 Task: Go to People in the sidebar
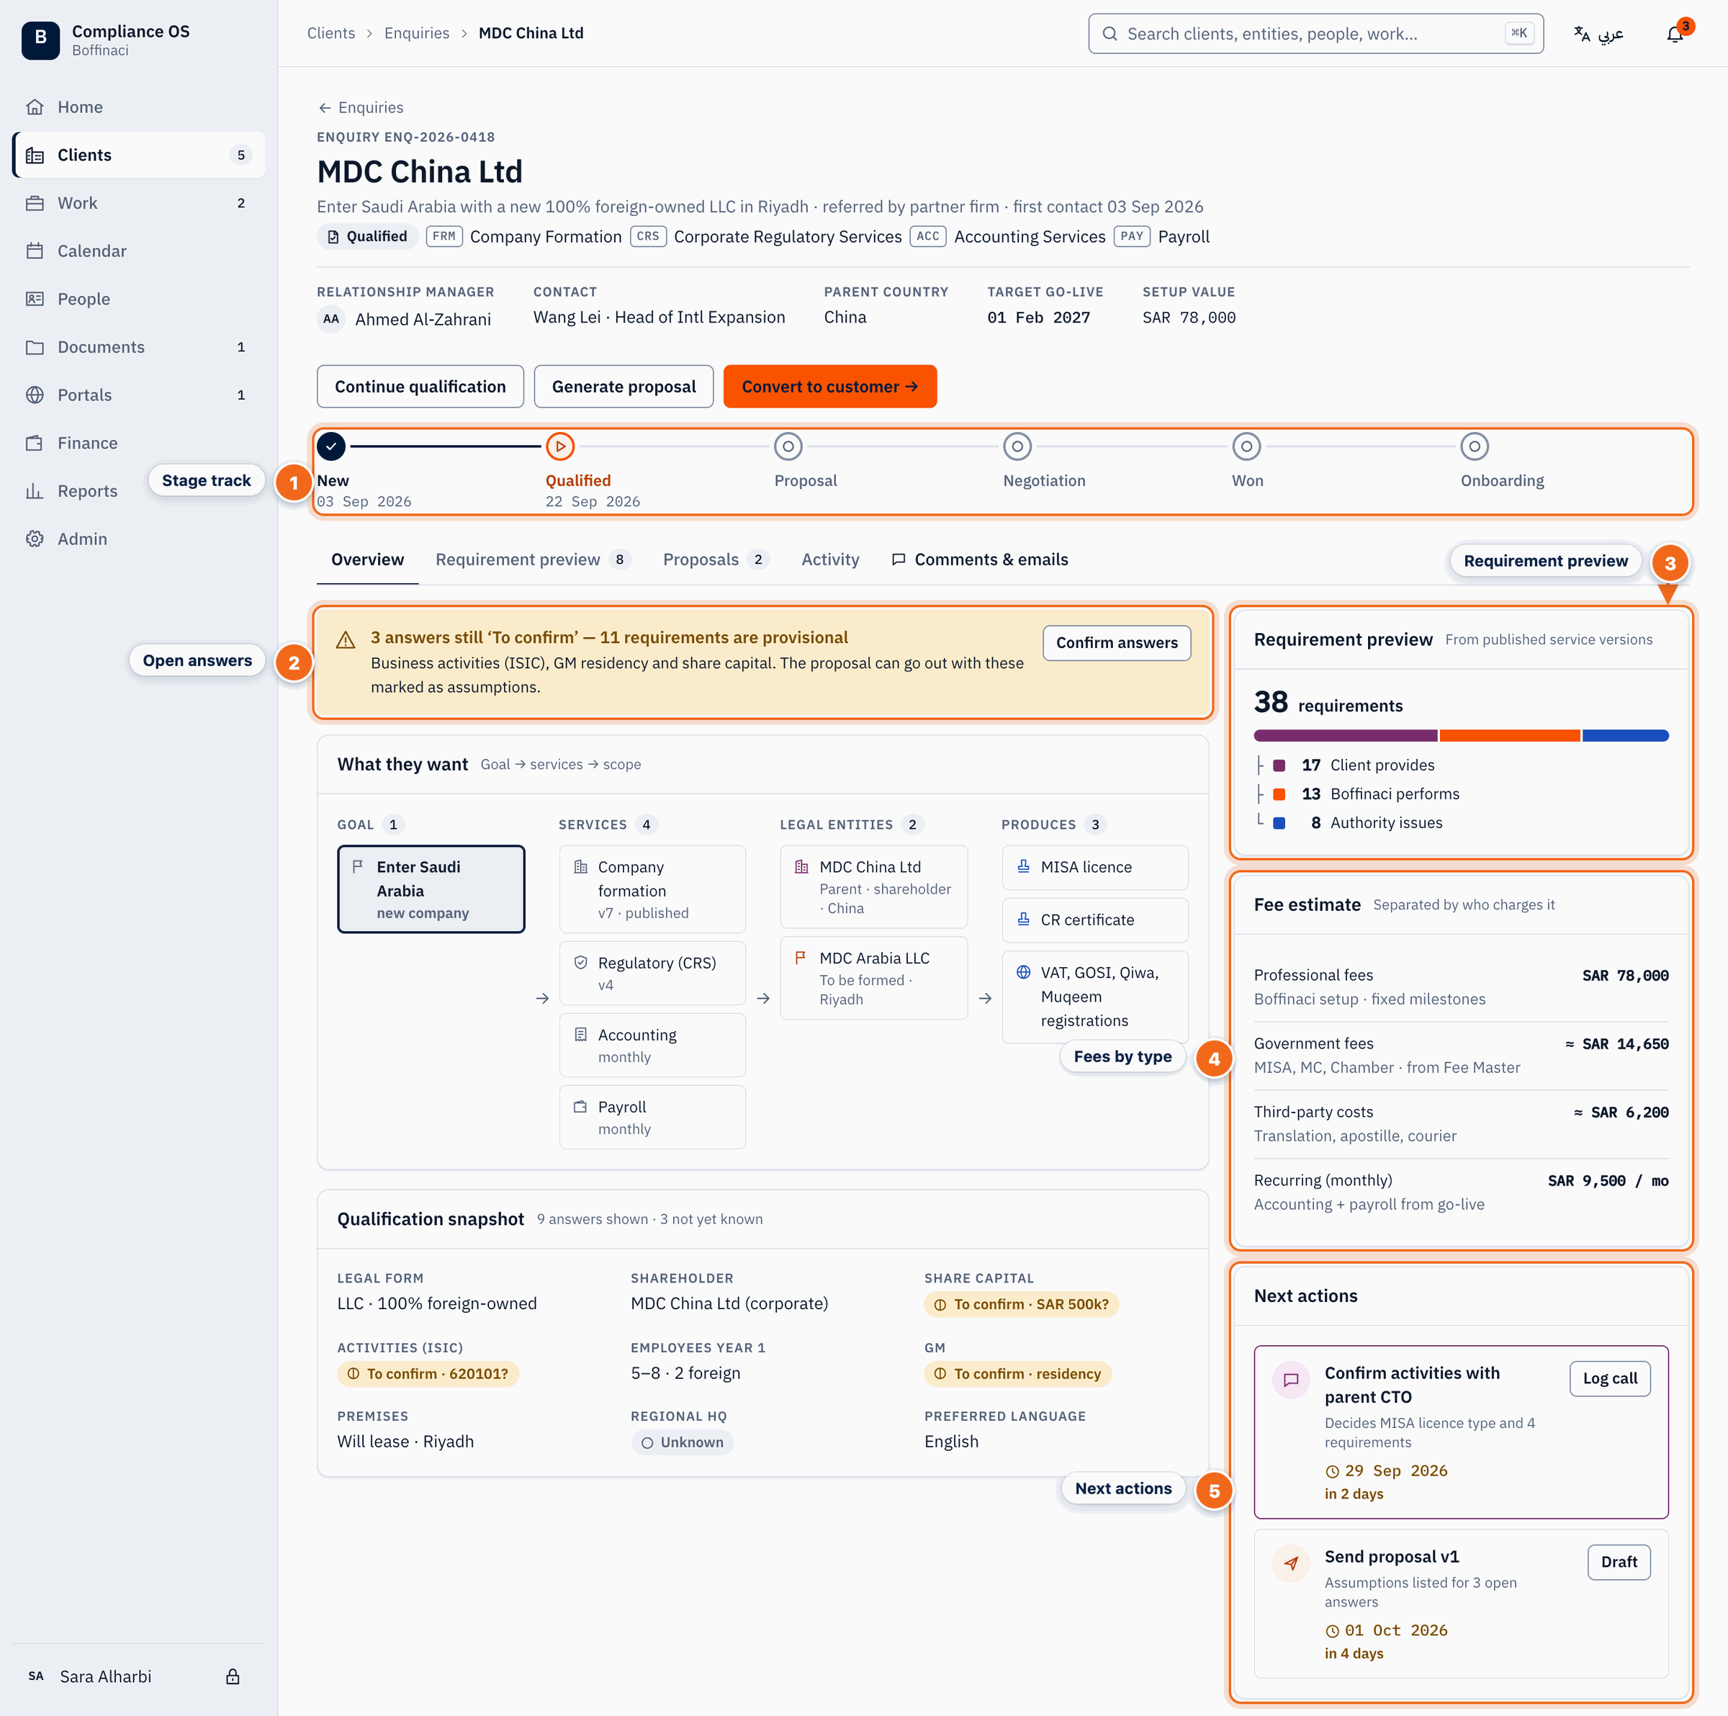pos(139,299)
